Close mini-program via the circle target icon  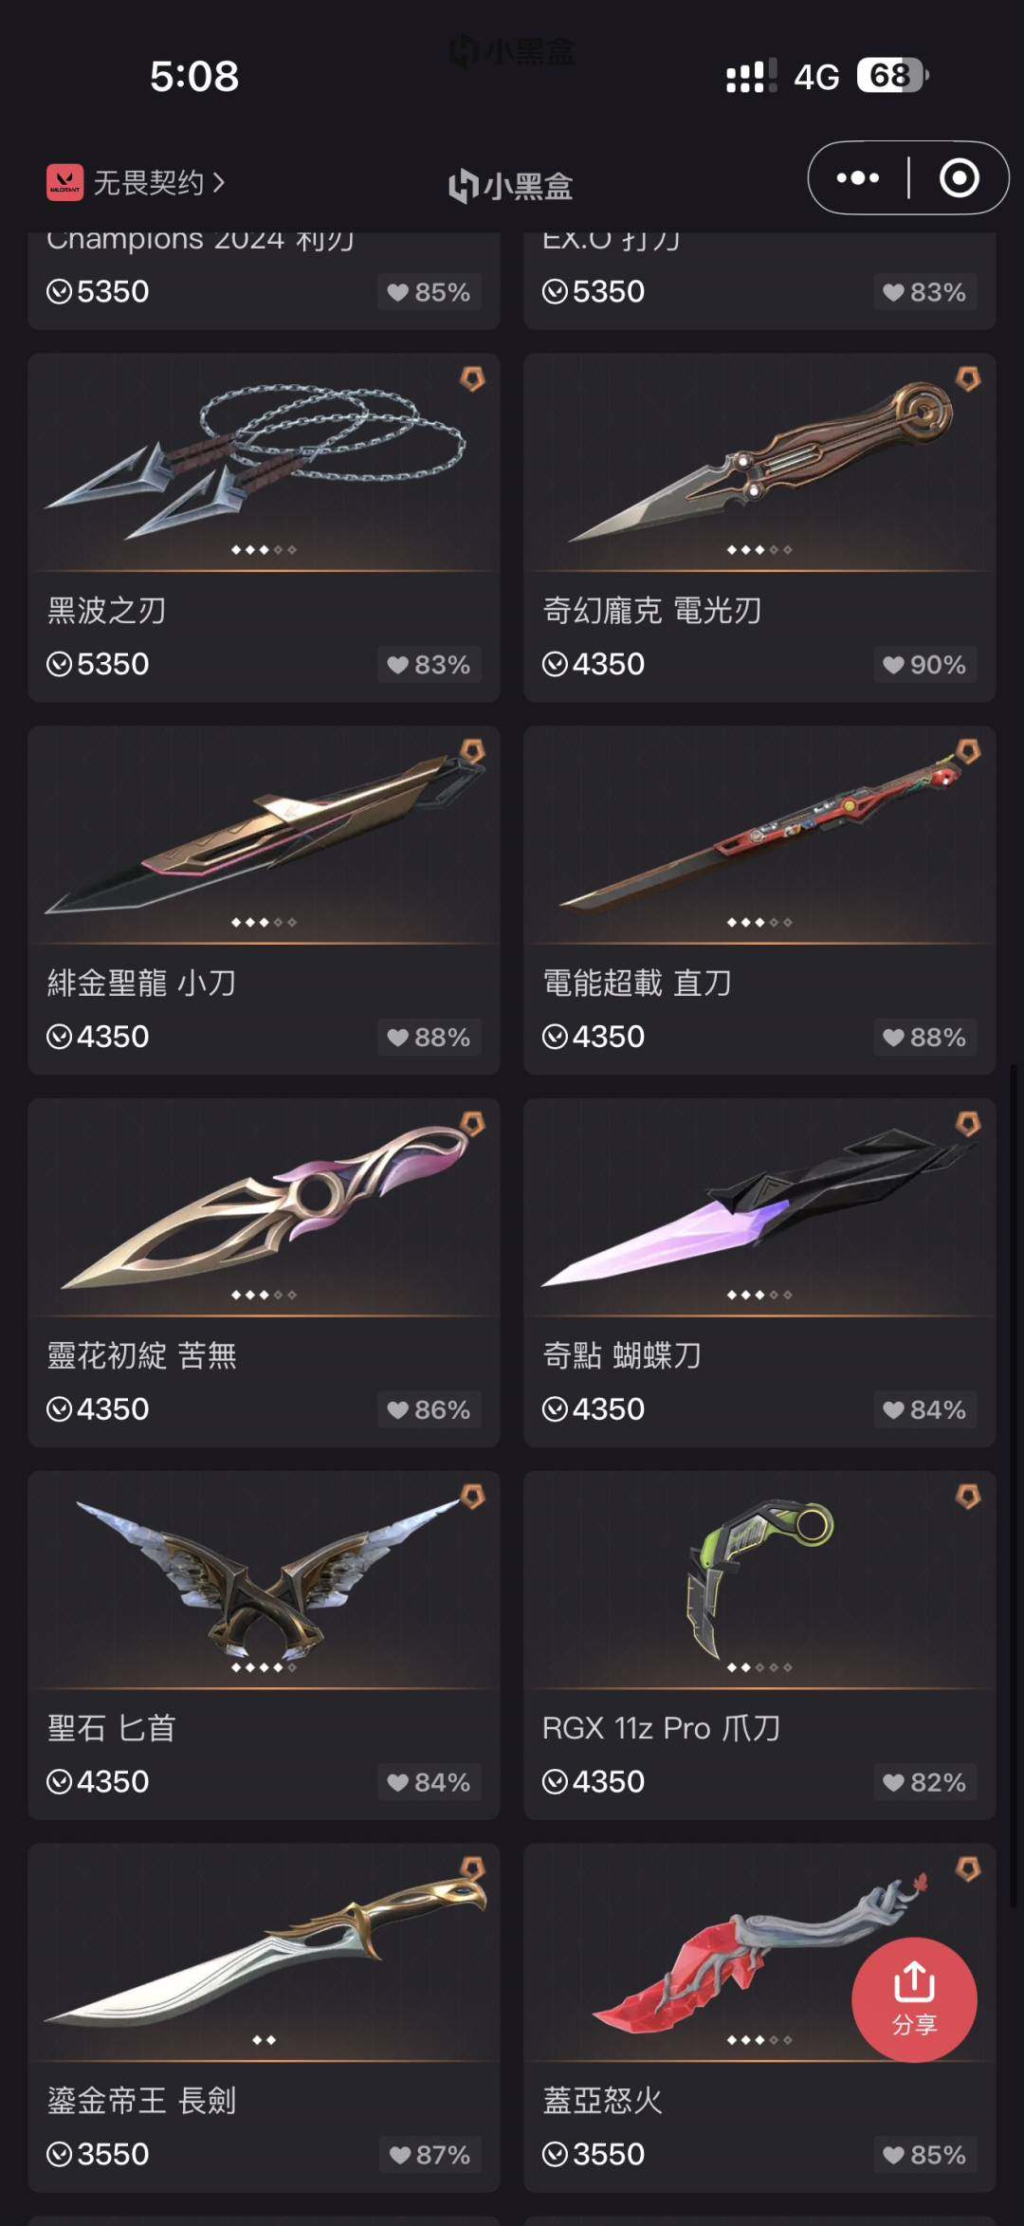click(x=959, y=177)
